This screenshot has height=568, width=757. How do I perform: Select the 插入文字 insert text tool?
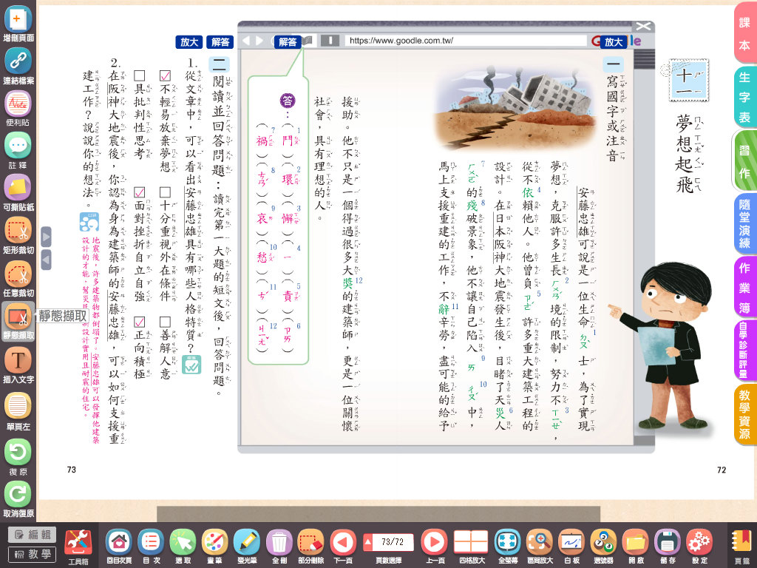[18, 365]
